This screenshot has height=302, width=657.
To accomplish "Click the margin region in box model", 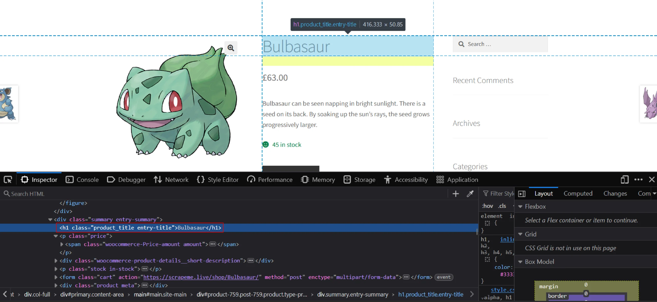I will [x=548, y=286].
